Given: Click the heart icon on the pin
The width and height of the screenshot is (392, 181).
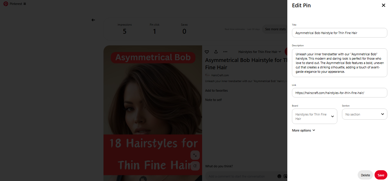Looking at the screenshot, I should (207, 52).
